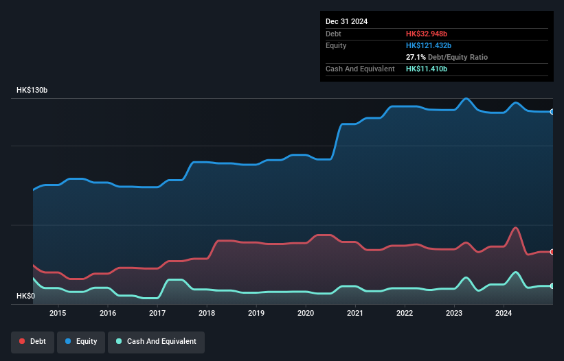
Task: Click the 2024 axis label
Action: (504, 313)
